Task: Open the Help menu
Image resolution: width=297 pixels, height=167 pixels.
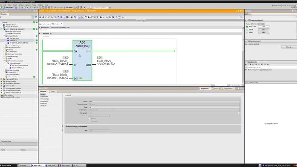Action: (46, 5)
